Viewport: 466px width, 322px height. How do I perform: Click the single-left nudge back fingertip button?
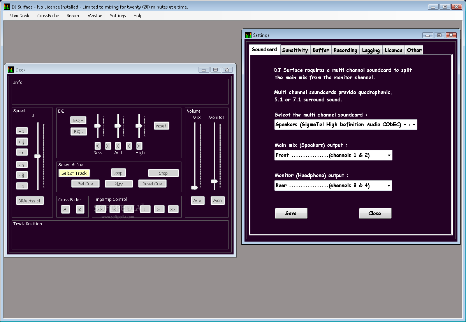(129, 209)
